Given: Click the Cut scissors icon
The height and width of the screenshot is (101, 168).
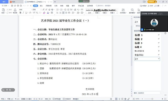Looking at the screenshot, I should 7,9.
